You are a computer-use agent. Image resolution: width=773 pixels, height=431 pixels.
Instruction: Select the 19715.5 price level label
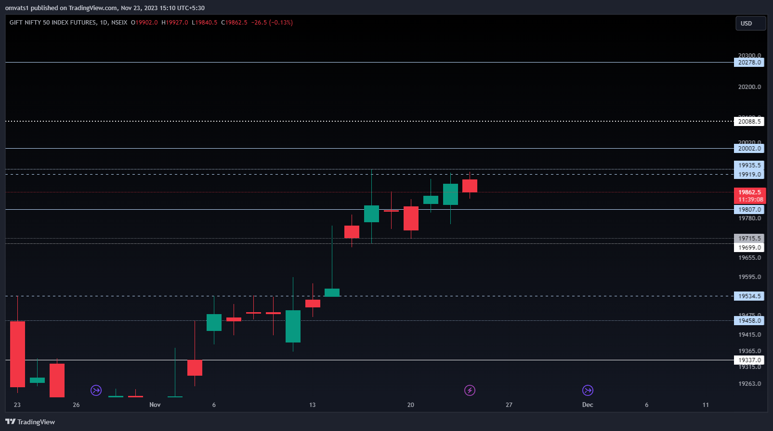(749, 239)
